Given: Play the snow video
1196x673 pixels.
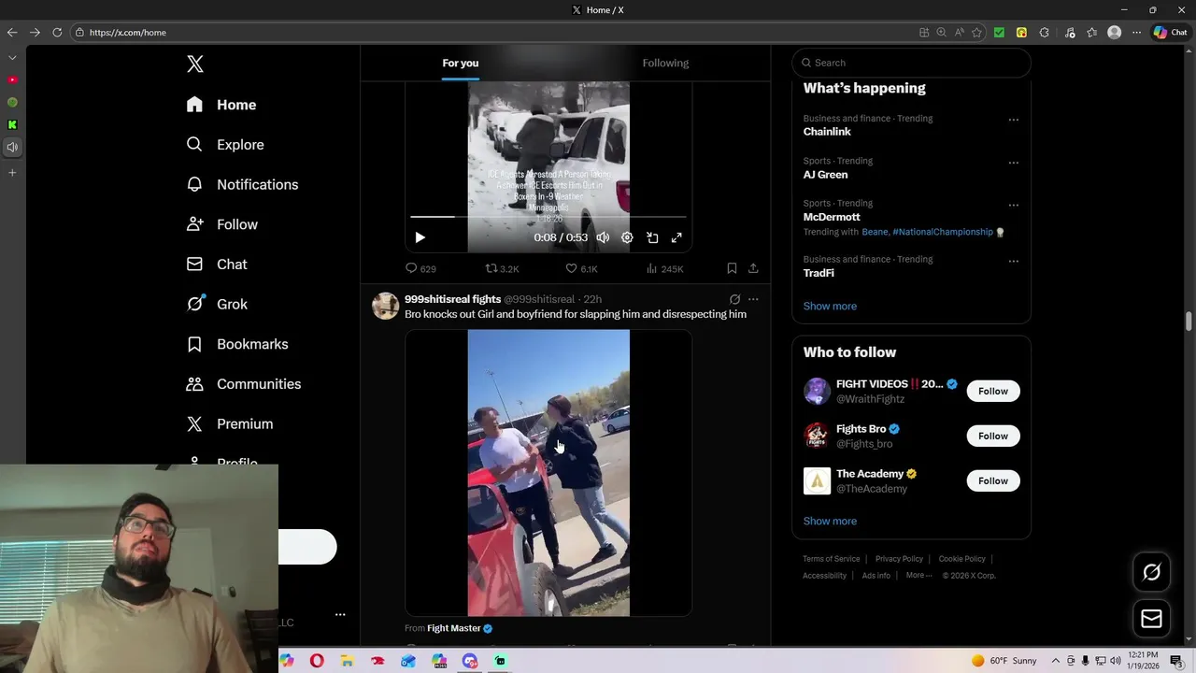Looking at the screenshot, I should tap(420, 237).
